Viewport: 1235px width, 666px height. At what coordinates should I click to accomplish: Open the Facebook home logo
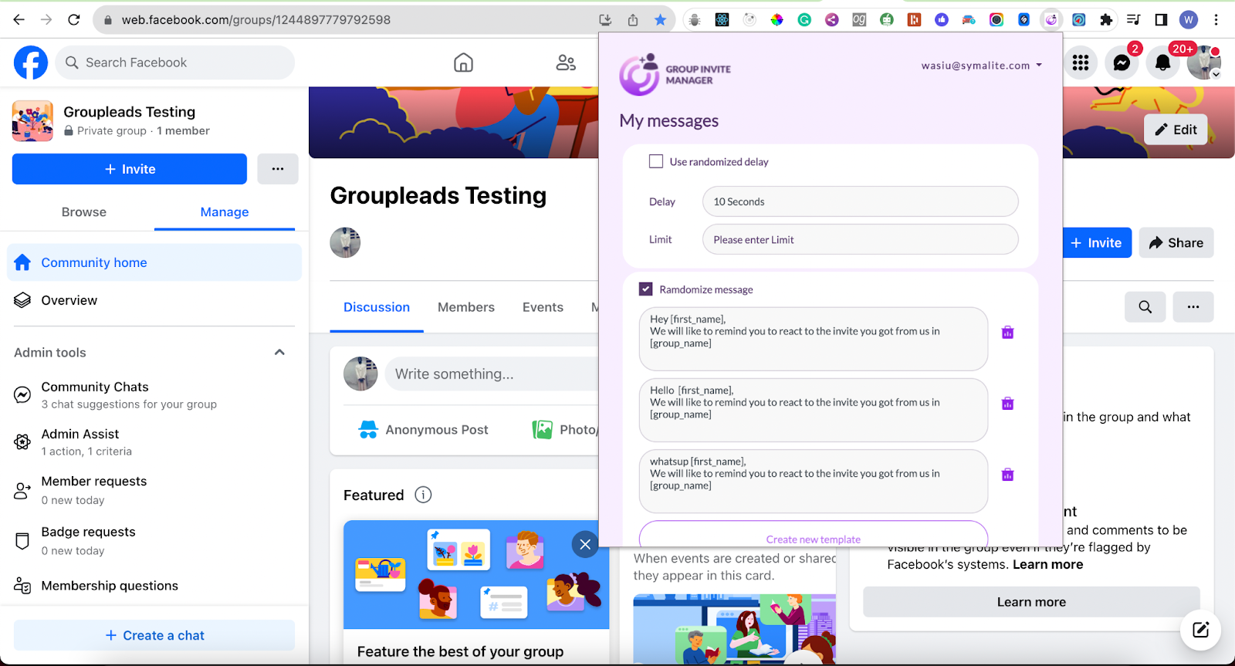coord(31,63)
